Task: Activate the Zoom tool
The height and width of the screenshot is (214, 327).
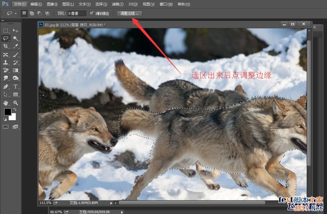Action: [x=16, y=103]
